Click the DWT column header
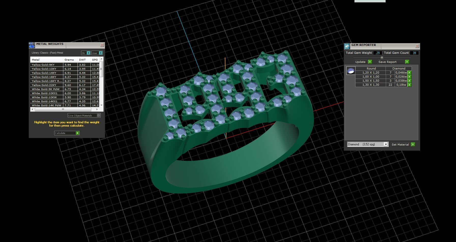456x242 pixels. click(84, 60)
